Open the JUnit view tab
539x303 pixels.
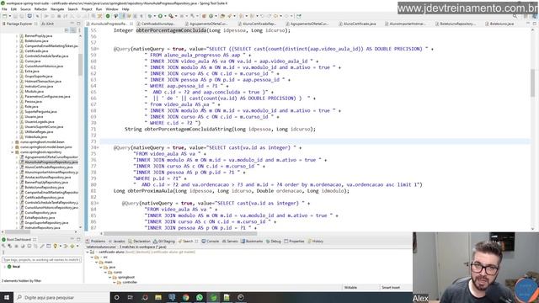click(x=48, y=24)
